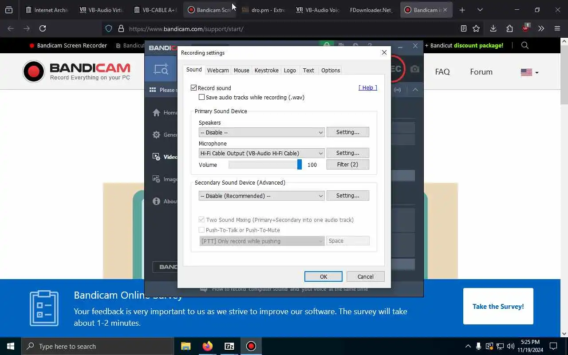Click the site padlock icon
Viewport: 568px width, 355px height.
pos(121,28)
